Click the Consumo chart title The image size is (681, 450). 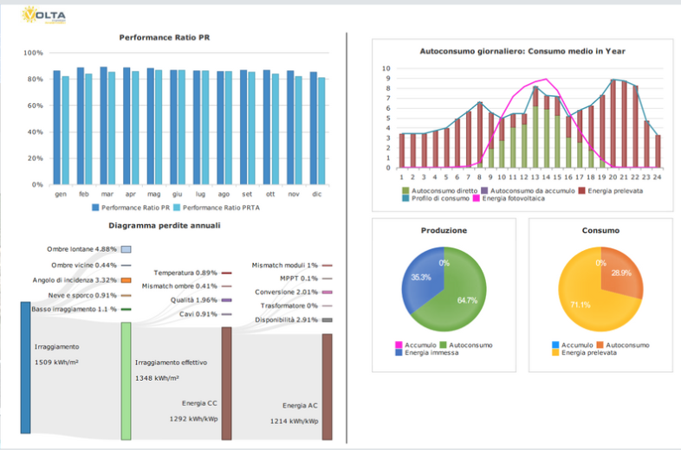[x=600, y=230]
